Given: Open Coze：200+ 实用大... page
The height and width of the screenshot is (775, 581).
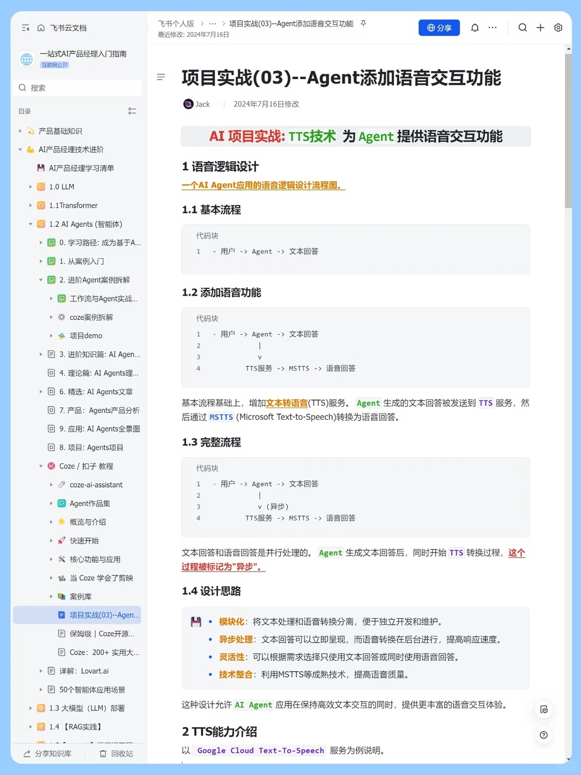Looking at the screenshot, I should 104,652.
